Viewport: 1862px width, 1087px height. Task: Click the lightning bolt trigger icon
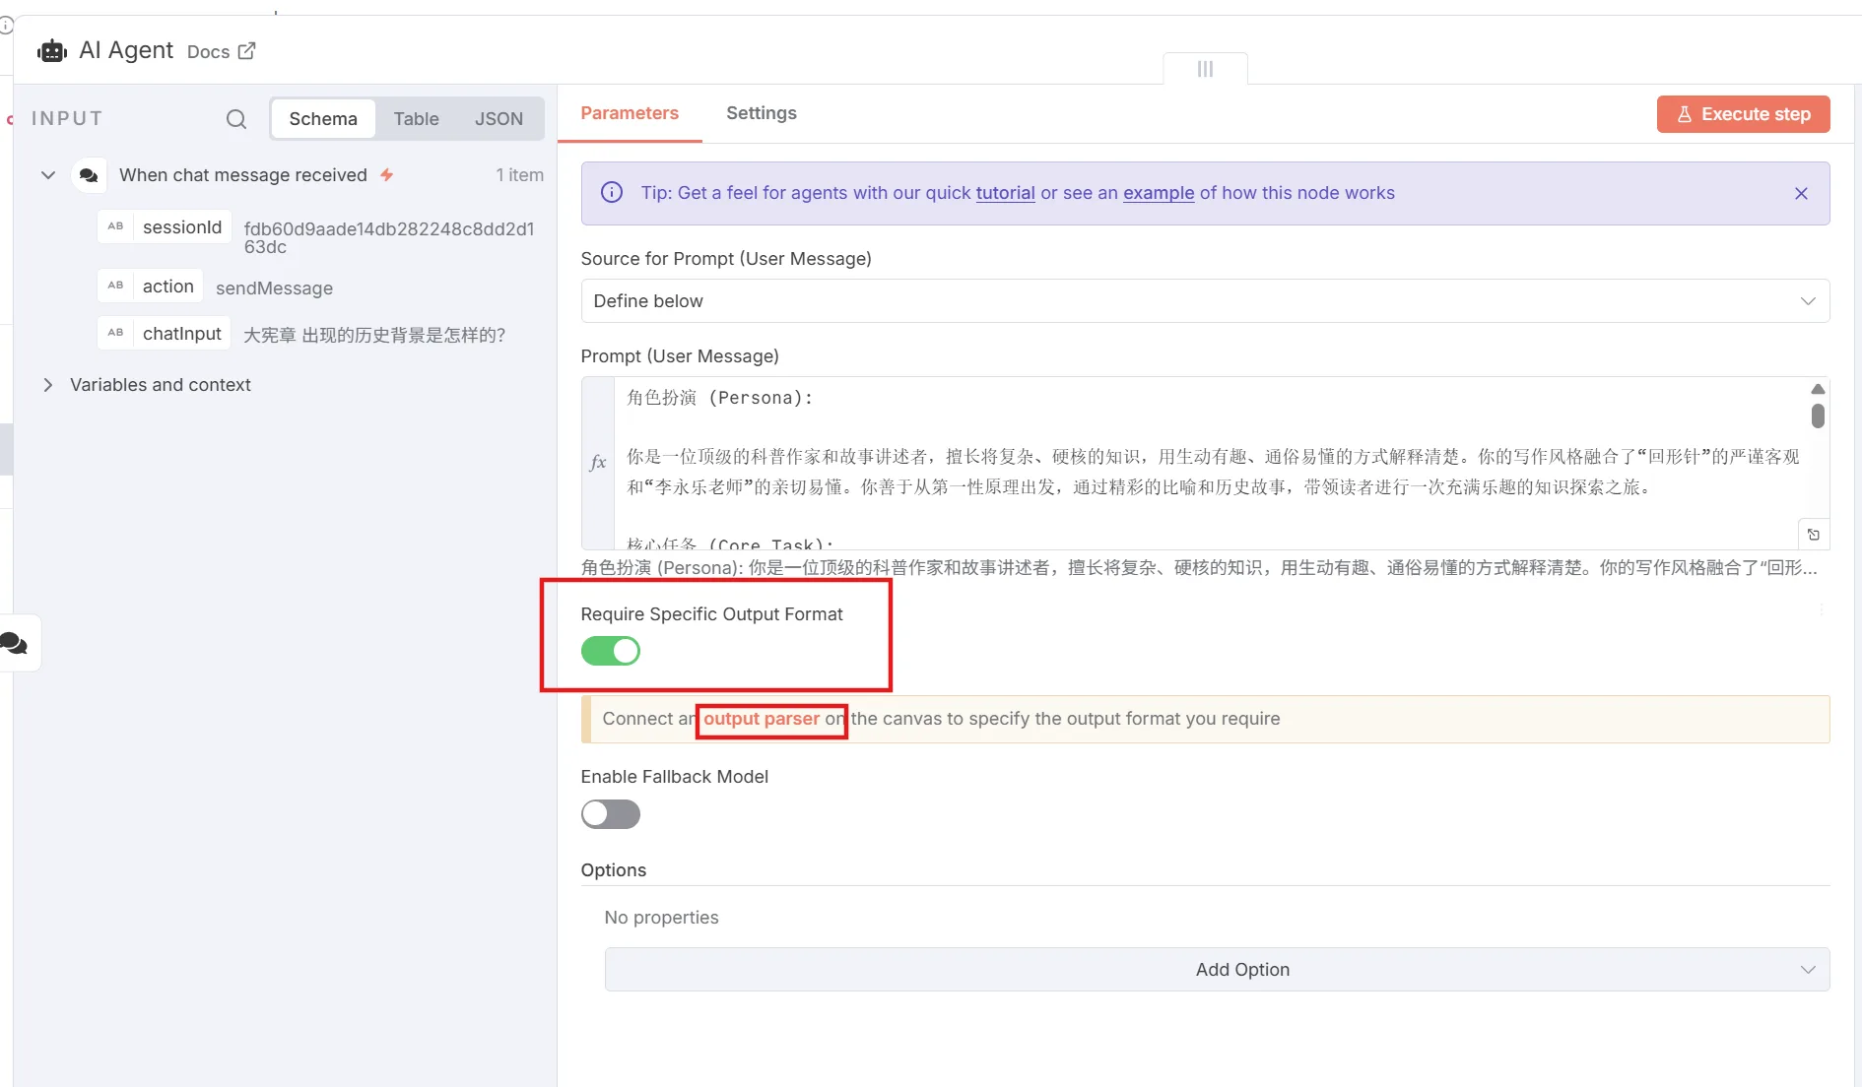[387, 174]
